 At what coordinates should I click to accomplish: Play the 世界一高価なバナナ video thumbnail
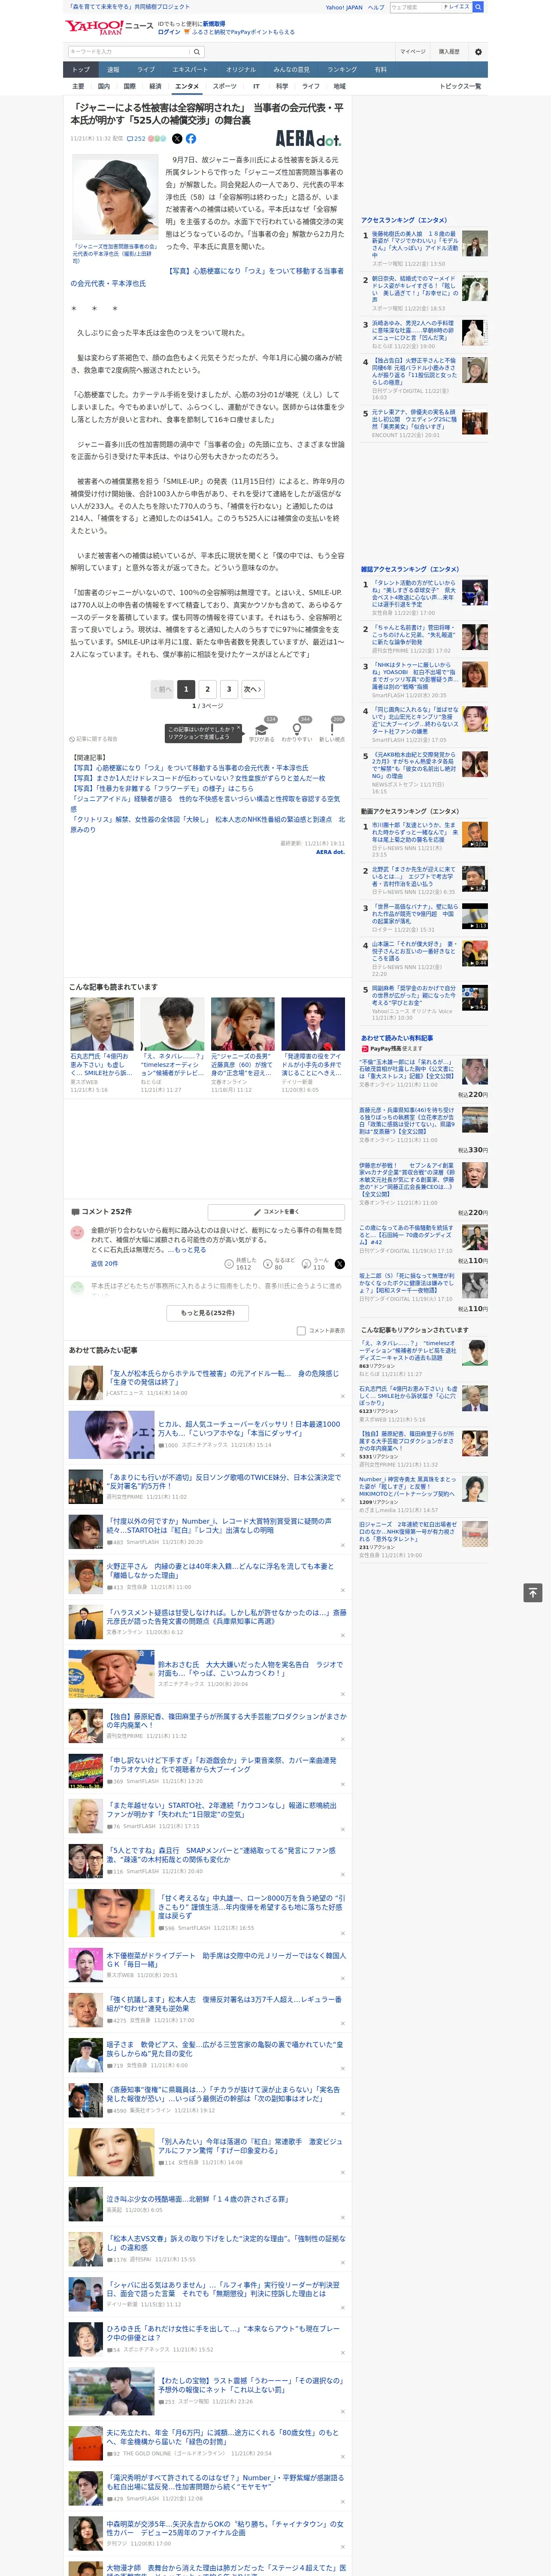[475, 916]
